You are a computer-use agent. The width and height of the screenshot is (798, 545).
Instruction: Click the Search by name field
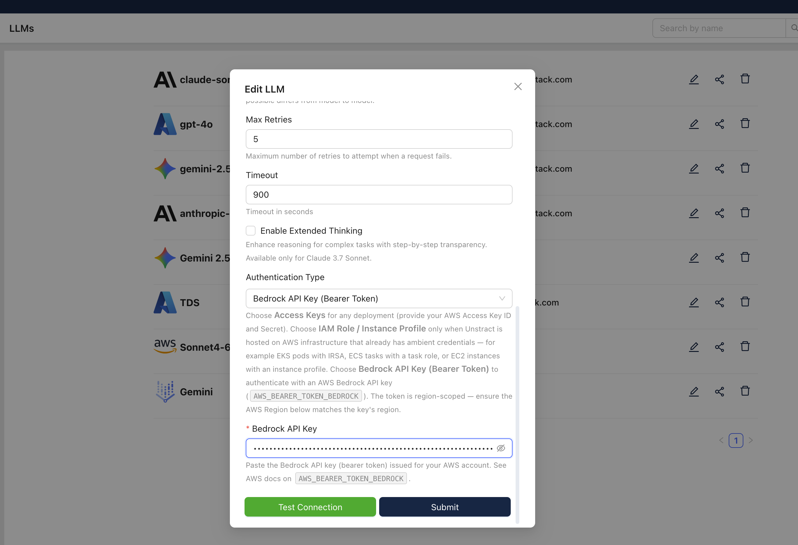(x=719, y=28)
